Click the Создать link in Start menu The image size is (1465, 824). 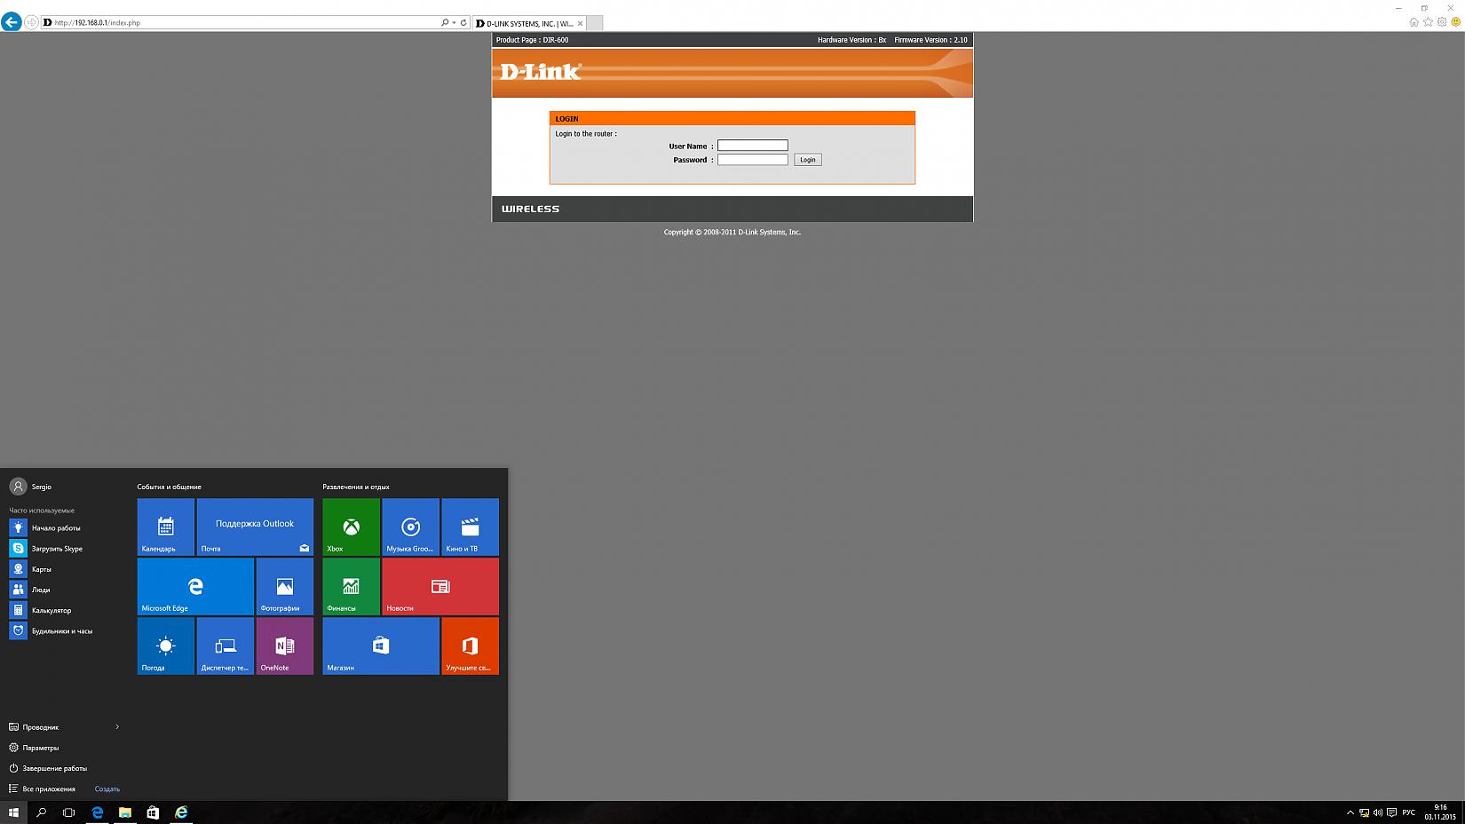(x=107, y=788)
